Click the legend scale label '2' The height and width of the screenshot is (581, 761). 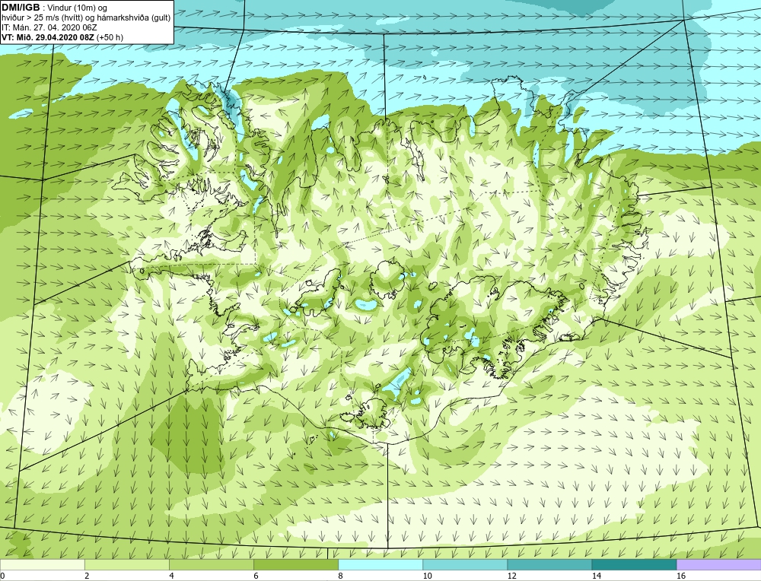tap(87, 576)
